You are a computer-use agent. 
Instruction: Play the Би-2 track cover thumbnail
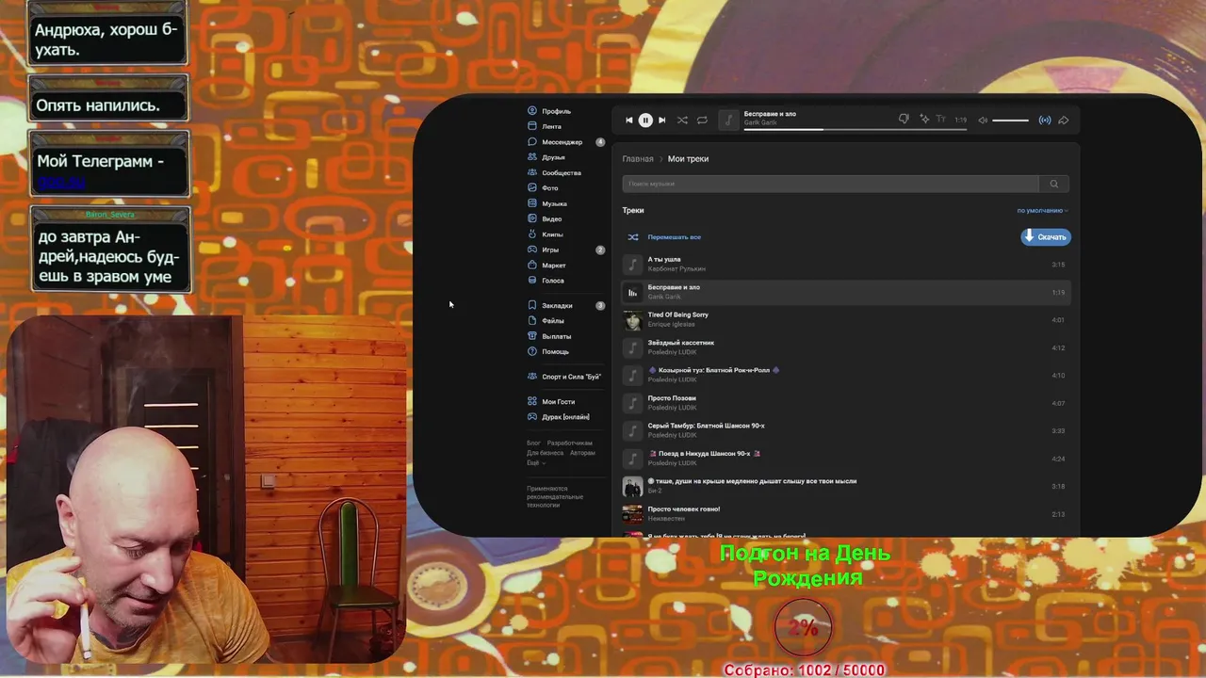click(632, 487)
